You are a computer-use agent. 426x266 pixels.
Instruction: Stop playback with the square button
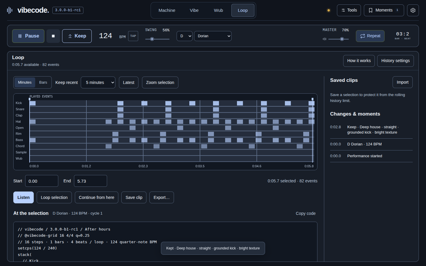coord(53,36)
